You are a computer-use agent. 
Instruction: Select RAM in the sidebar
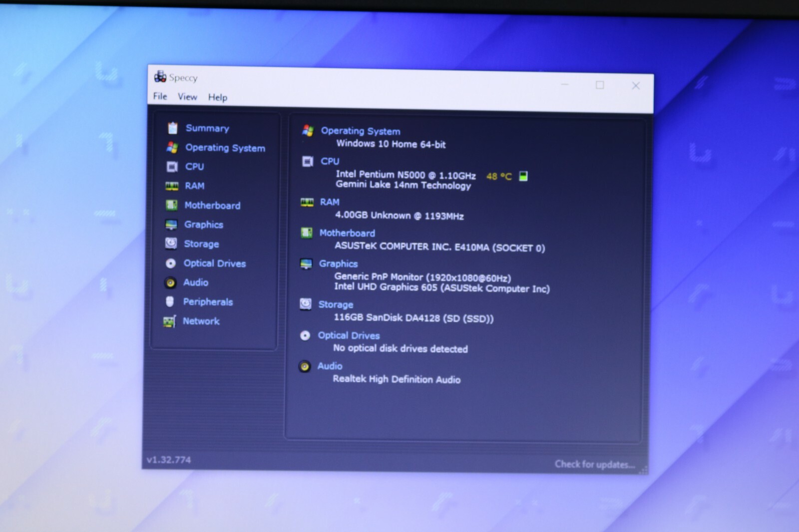(x=195, y=186)
